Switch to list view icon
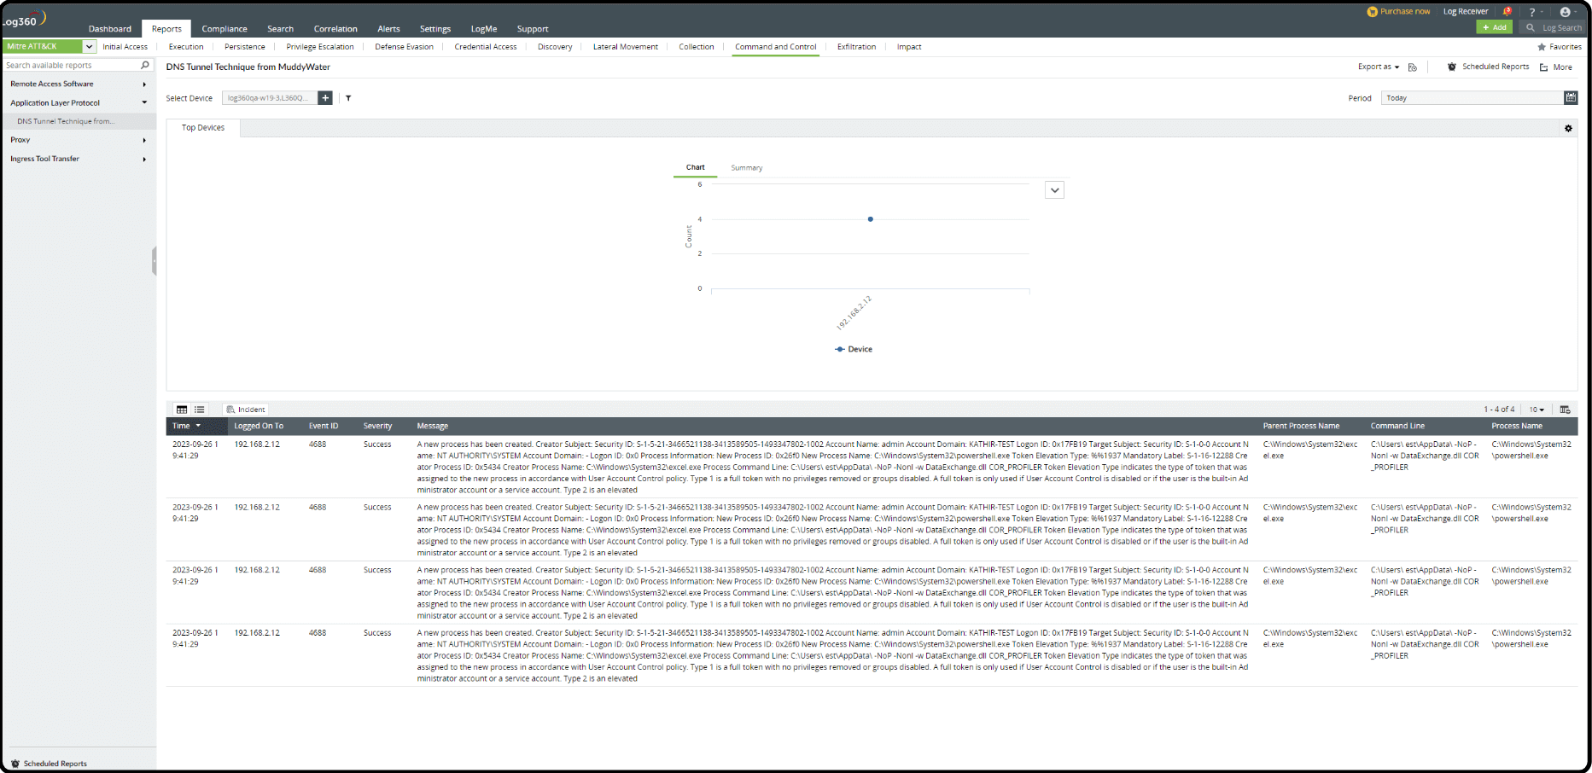The width and height of the screenshot is (1592, 773). point(200,410)
